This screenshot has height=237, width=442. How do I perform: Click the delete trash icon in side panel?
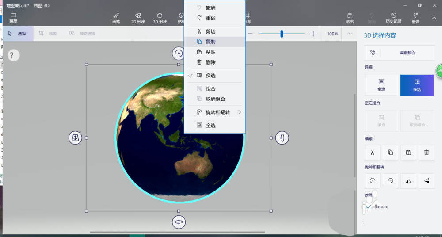(x=427, y=153)
